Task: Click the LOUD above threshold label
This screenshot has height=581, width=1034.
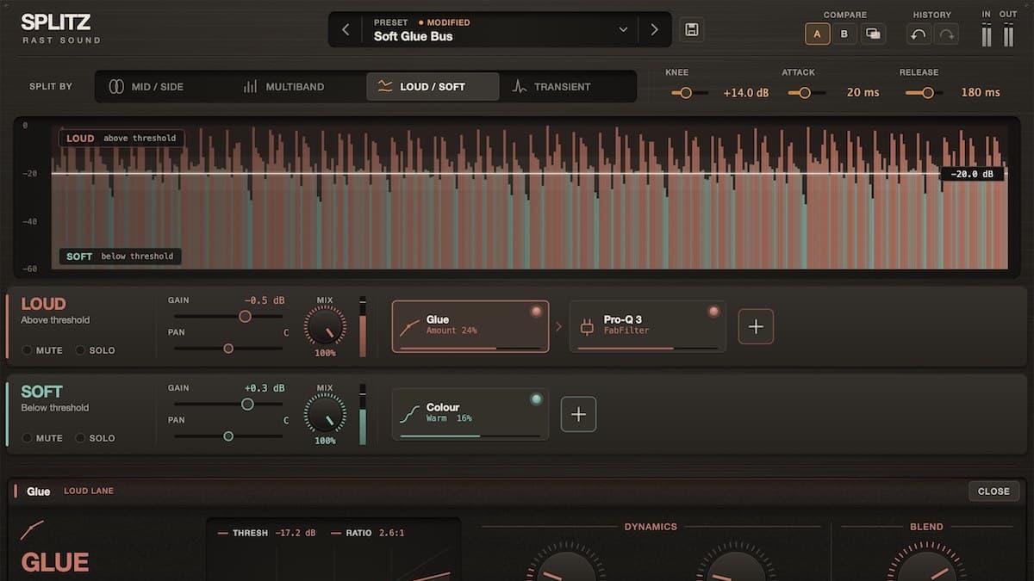Action: (x=121, y=138)
